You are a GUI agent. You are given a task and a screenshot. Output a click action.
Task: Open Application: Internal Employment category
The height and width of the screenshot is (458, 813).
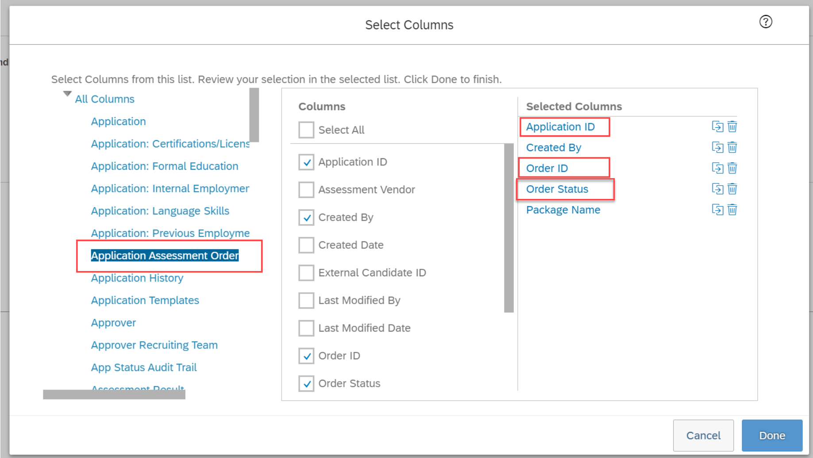[170, 189]
